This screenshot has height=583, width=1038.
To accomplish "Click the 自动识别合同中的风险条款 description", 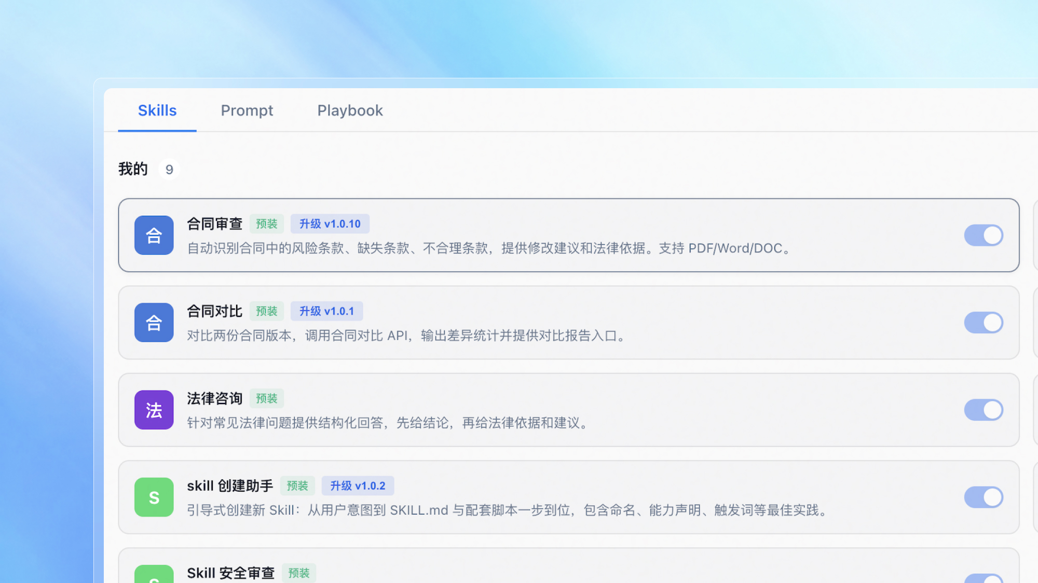I will point(490,248).
